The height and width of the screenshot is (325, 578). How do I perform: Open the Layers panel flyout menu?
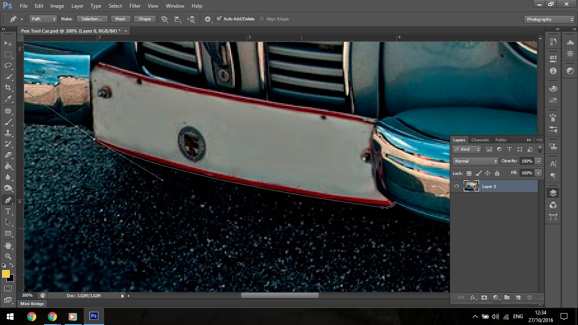pyautogui.click(x=539, y=140)
